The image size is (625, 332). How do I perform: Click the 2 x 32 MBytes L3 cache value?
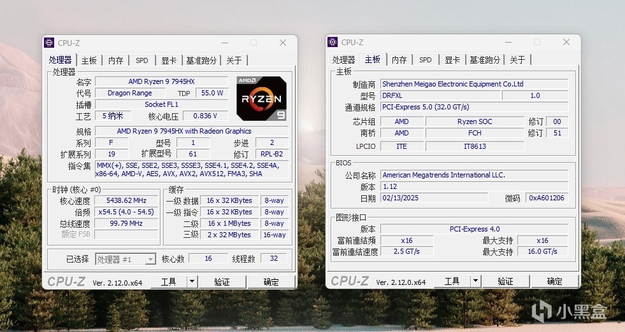click(229, 235)
